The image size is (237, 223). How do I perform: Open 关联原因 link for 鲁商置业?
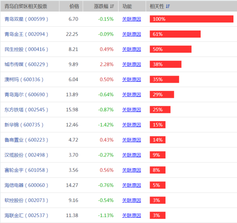tap(132, 140)
